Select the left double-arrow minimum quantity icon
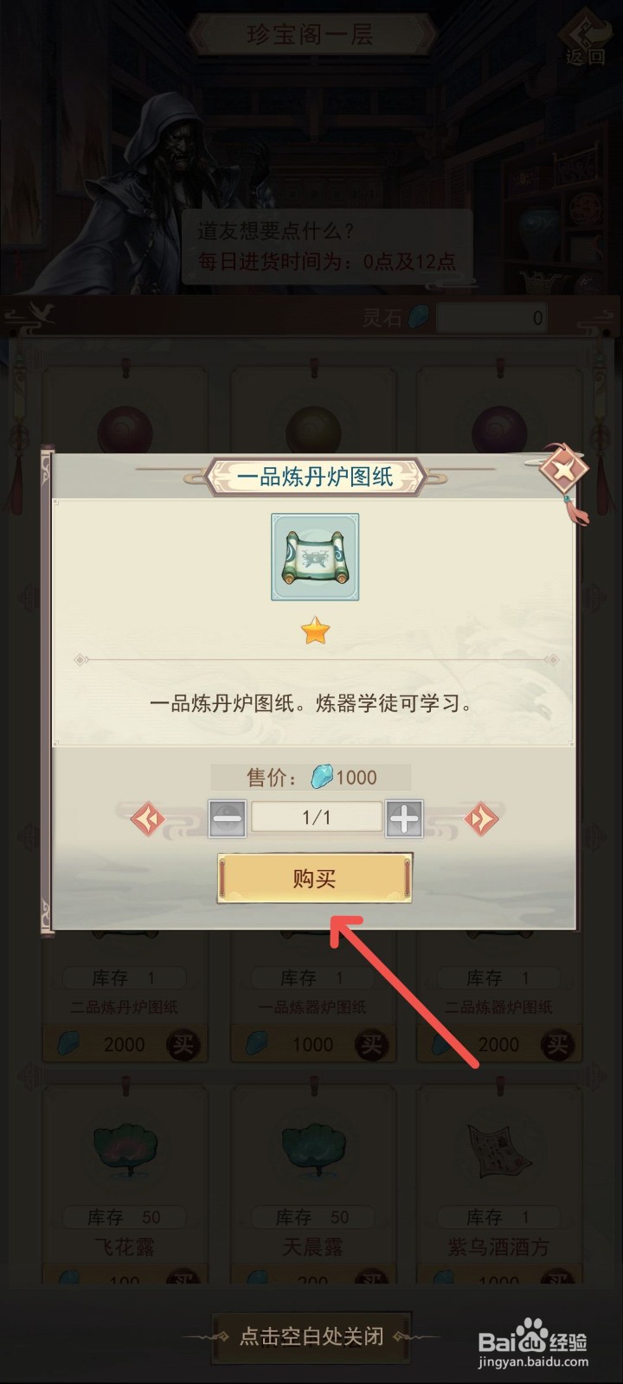This screenshot has height=1384, width=623. point(147,818)
